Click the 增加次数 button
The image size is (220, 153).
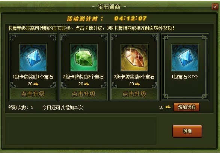pyautogui.click(x=187, y=107)
